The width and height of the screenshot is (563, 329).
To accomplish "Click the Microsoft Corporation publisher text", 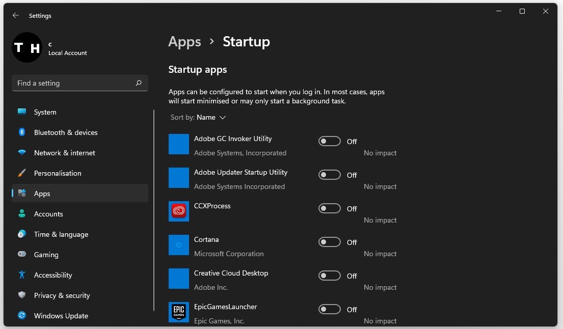I will (x=229, y=254).
